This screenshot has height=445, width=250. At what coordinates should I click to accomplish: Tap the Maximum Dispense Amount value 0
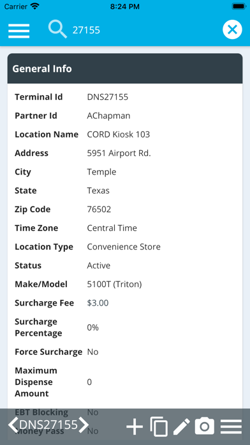point(89,382)
